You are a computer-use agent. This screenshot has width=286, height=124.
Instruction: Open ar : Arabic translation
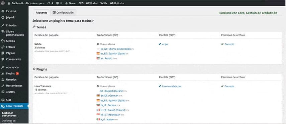point(106,58)
